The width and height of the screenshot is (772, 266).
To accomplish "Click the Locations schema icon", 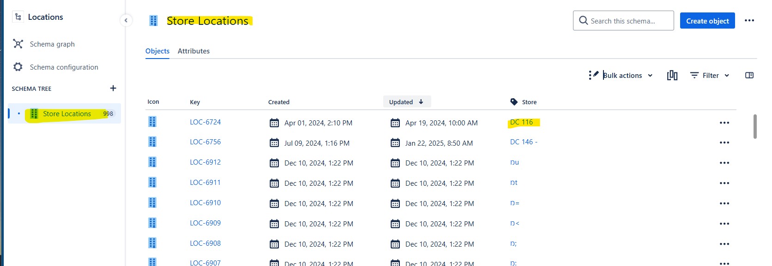I will 18,17.
